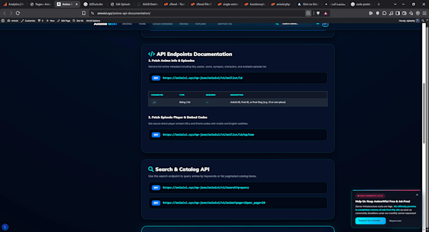The width and height of the screenshot is (429, 232).
Task: Click the anilist/id/ep/num endpoint URL
Action: [208, 135]
